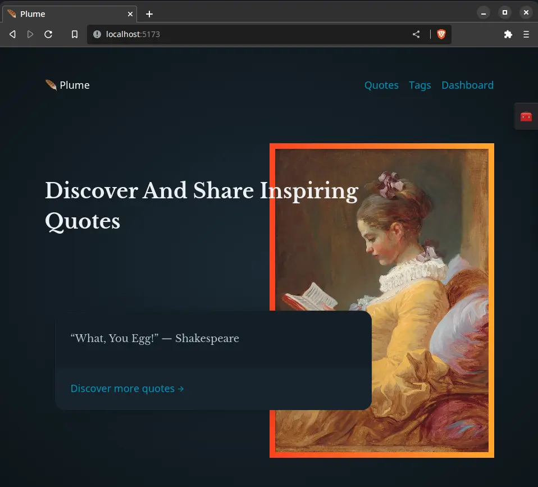Maximize the browser window

click(x=505, y=13)
